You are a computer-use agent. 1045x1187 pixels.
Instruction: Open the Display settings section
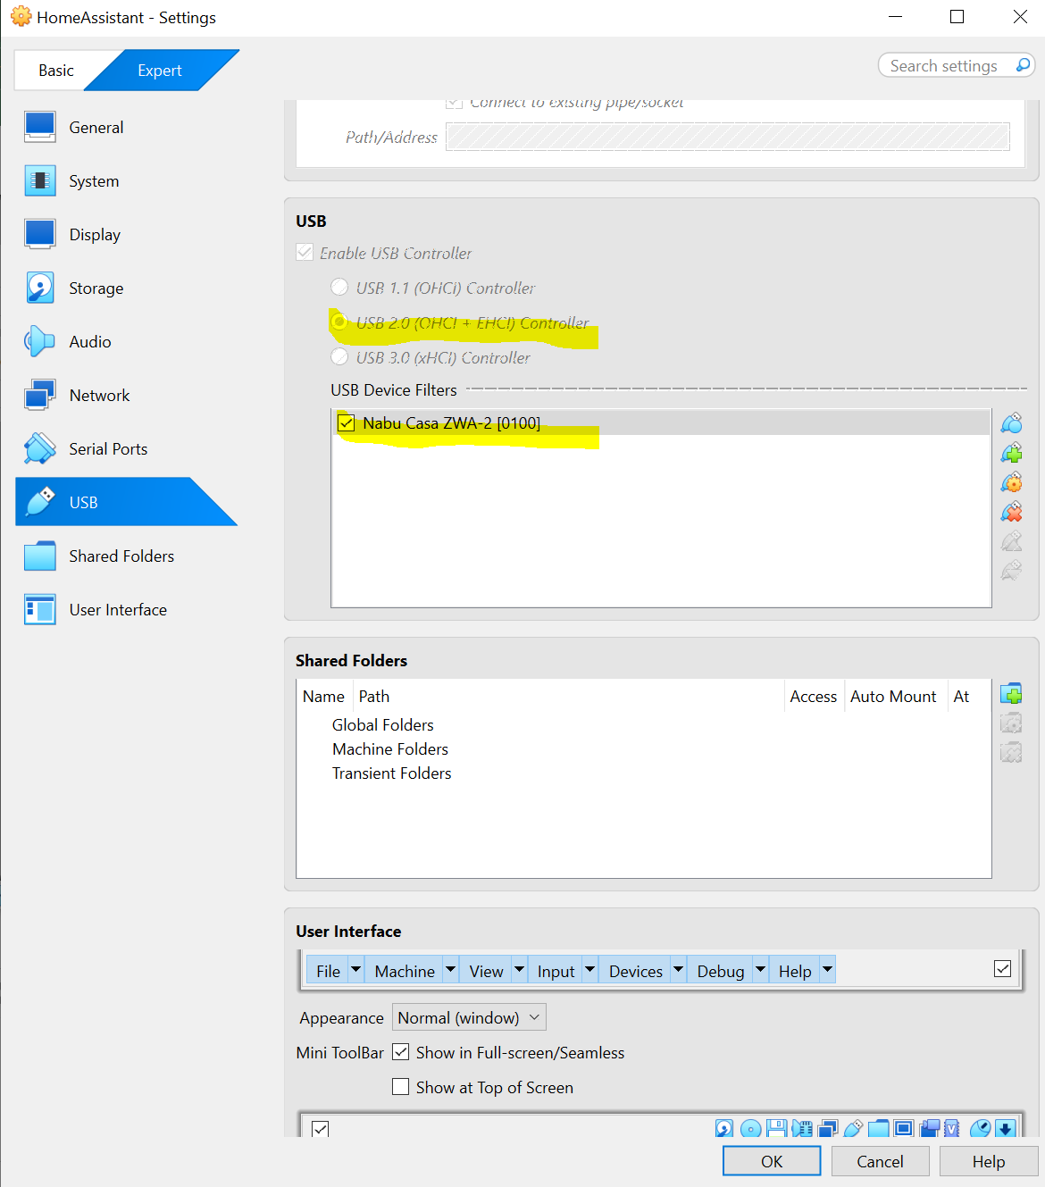(95, 235)
